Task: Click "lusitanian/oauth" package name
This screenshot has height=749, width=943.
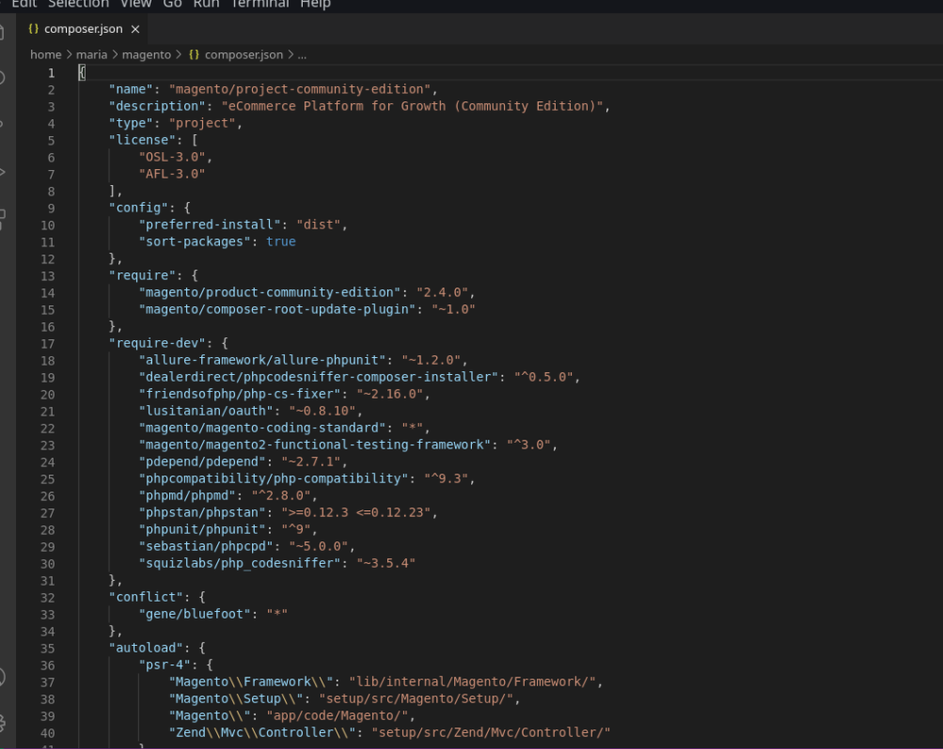Action: click(207, 411)
